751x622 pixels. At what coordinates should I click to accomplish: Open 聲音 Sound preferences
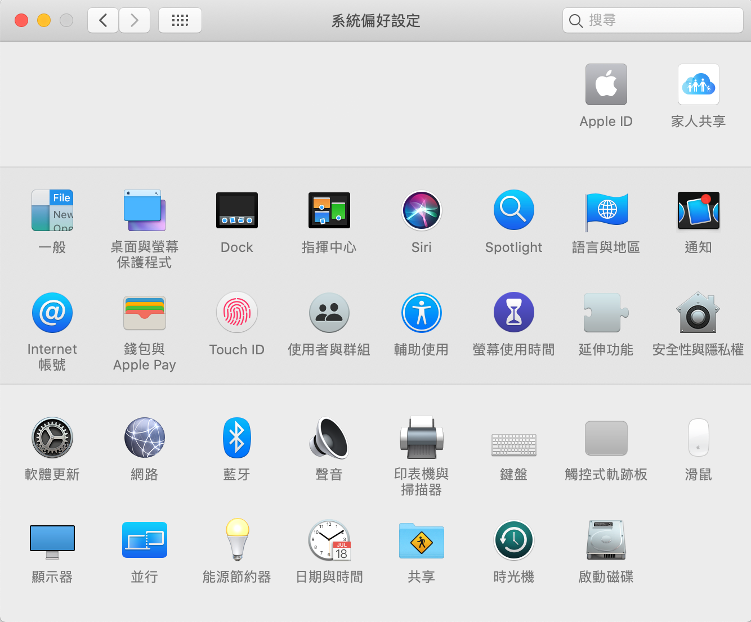(329, 438)
